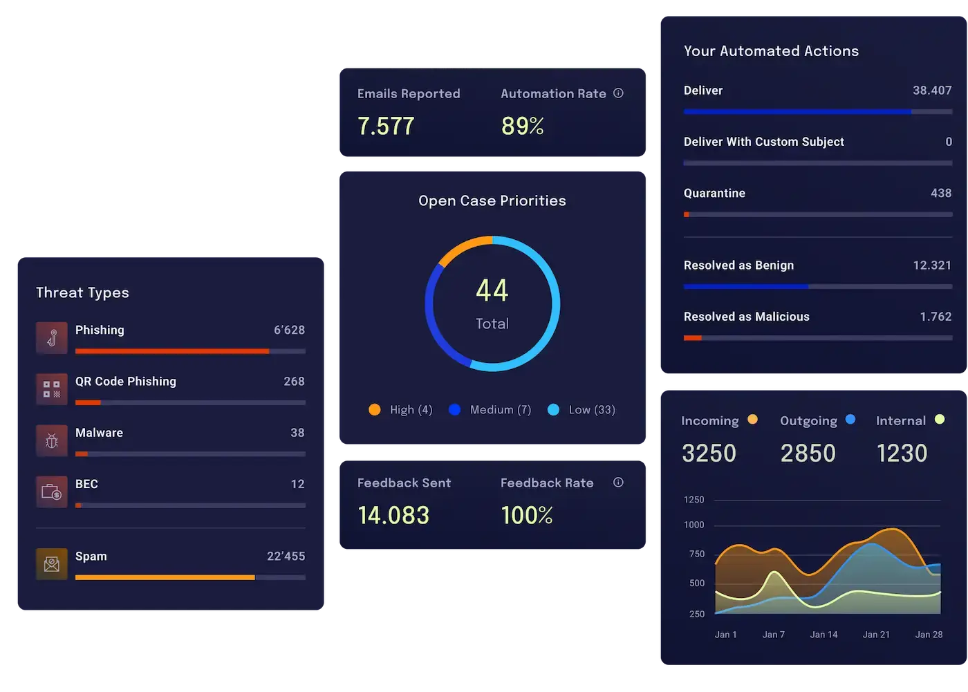Open the Spam envelope icon
The height and width of the screenshot is (692, 968).
[x=52, y=564]
